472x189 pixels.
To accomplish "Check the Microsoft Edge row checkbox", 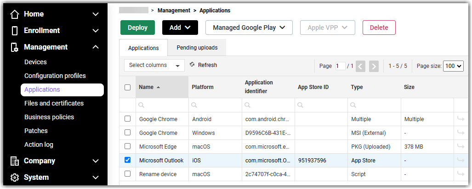I will click(x=128, y=146).
